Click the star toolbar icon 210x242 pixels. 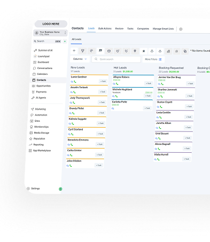[144, 51]
